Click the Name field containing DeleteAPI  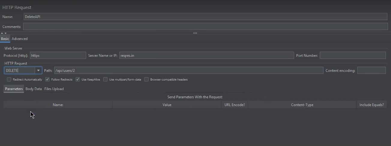tap(205, 17)
